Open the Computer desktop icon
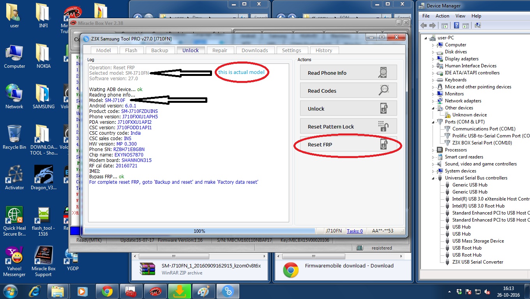Screen dimensions: 530x299 [x=14, y=56]
